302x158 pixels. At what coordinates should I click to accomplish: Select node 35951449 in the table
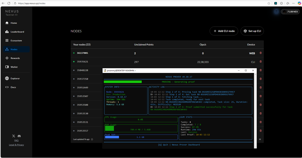coord(83,88)
